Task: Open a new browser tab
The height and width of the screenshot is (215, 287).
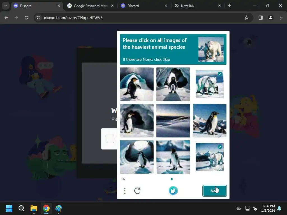Action: point(229,6)
